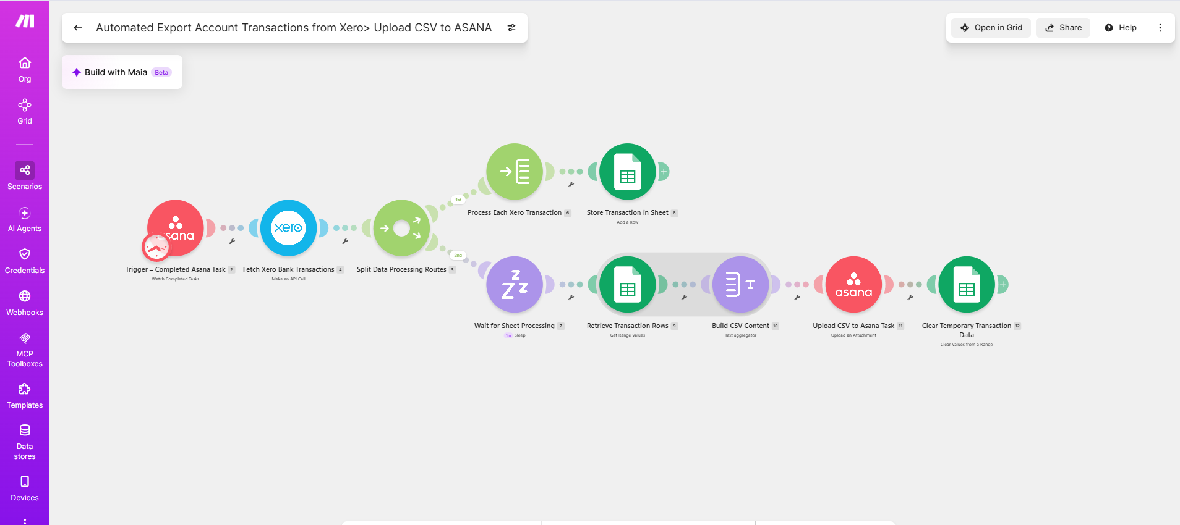Screen dimensions: 1180x525
Task: Click 'Fetch Xero Bank Transactions' label
Action: (x=288, y=269)
